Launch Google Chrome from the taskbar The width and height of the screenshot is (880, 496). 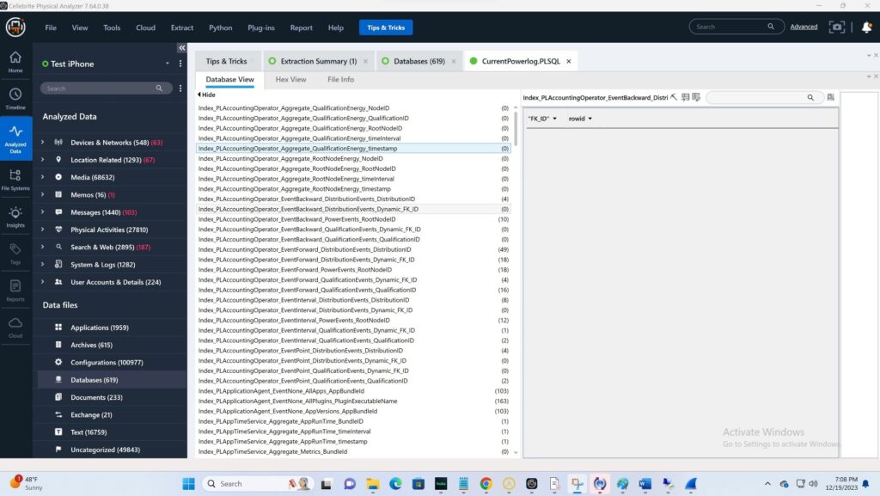pos(486,484)
